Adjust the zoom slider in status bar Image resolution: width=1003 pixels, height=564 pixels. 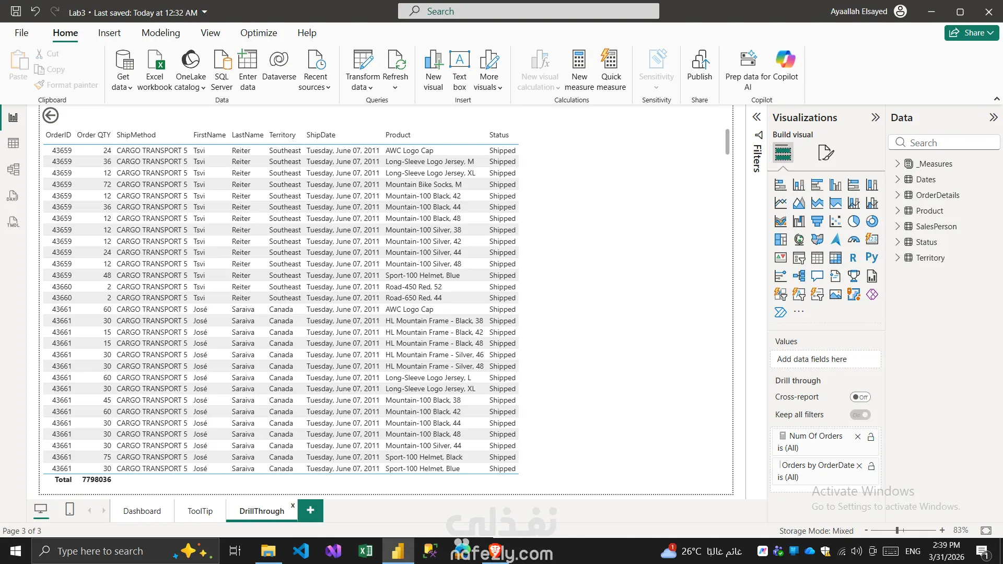point(897,530)
